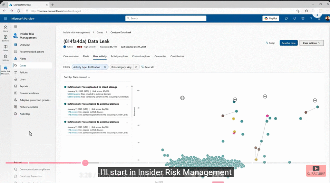Screen dimensions: 330x183
Task: Collapse navigation with hamburger icon
Action: (x=15, y=27)
